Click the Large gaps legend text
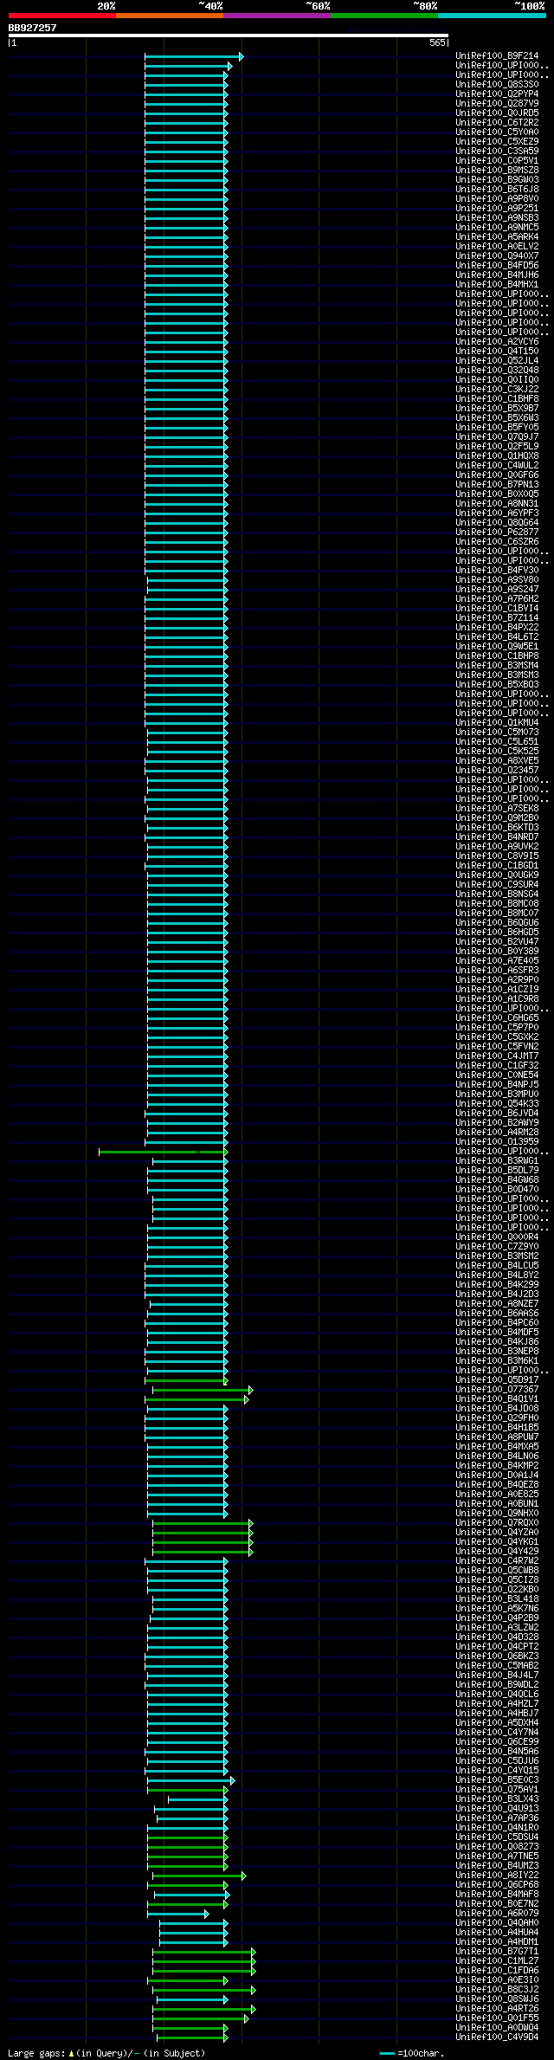Screen dimensions: 554x2060 click(106, 2053)
